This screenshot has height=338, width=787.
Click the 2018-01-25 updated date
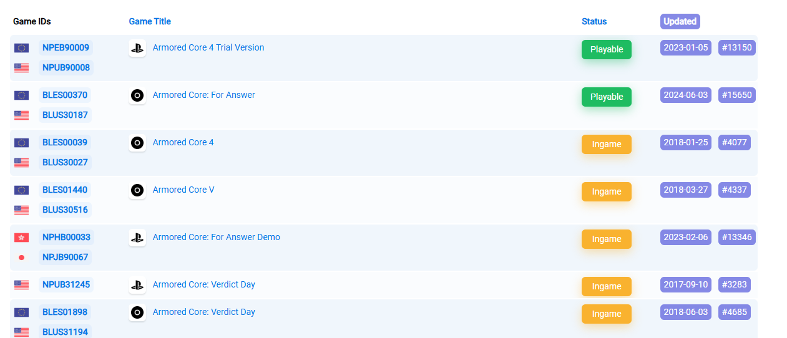[x=686, y=142]
